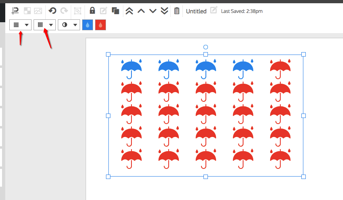Redo the last undone action

click(x=64, y=11)
